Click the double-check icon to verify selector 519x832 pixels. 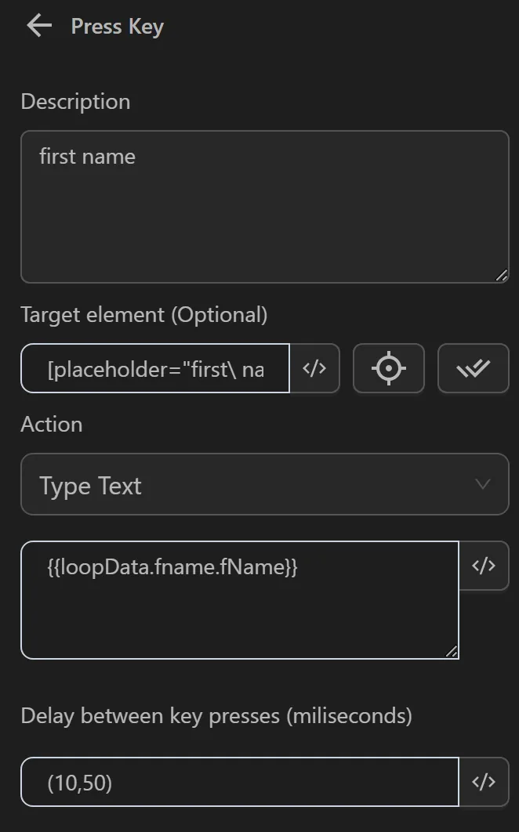pos(473,368)
